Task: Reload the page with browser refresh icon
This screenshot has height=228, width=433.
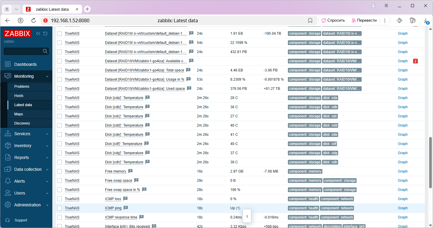Action: click(34, 20)
